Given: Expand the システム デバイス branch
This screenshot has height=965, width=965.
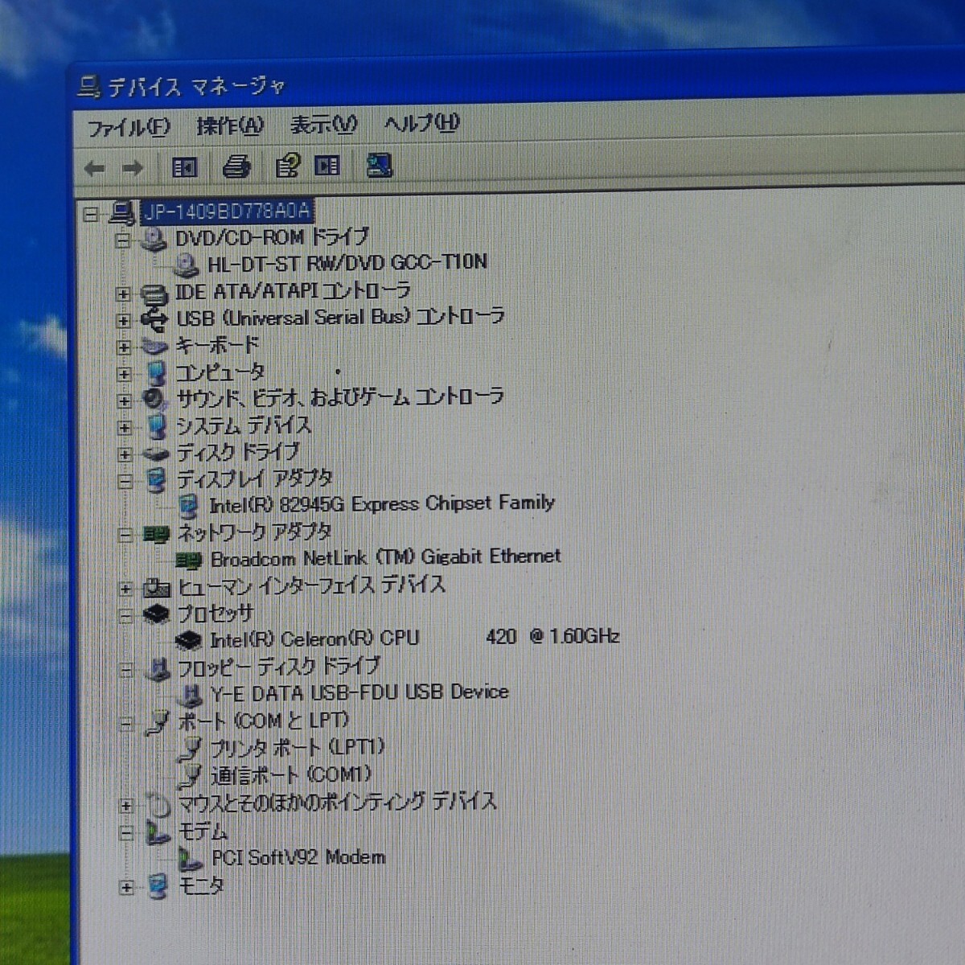Looking at the screenshot, I should coord(124,427).
